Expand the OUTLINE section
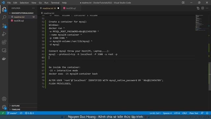This screenshot has height=119, width=211. point(15,106)
